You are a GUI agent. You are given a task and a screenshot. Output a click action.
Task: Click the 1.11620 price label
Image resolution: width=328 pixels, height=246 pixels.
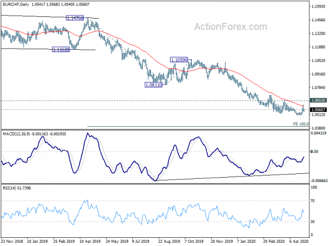pos(61,50)
